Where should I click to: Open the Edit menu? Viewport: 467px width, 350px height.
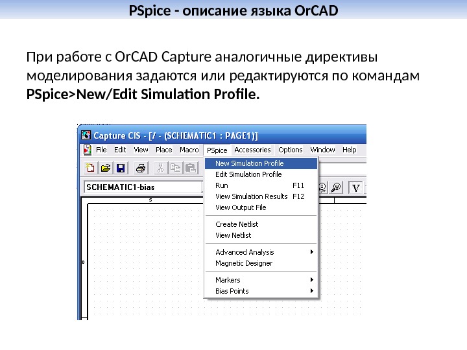(x=120, y=150)
